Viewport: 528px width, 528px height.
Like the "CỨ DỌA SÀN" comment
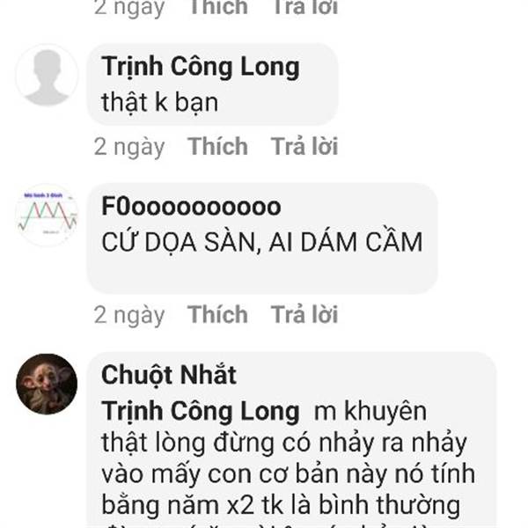click(x=217, y=314)
